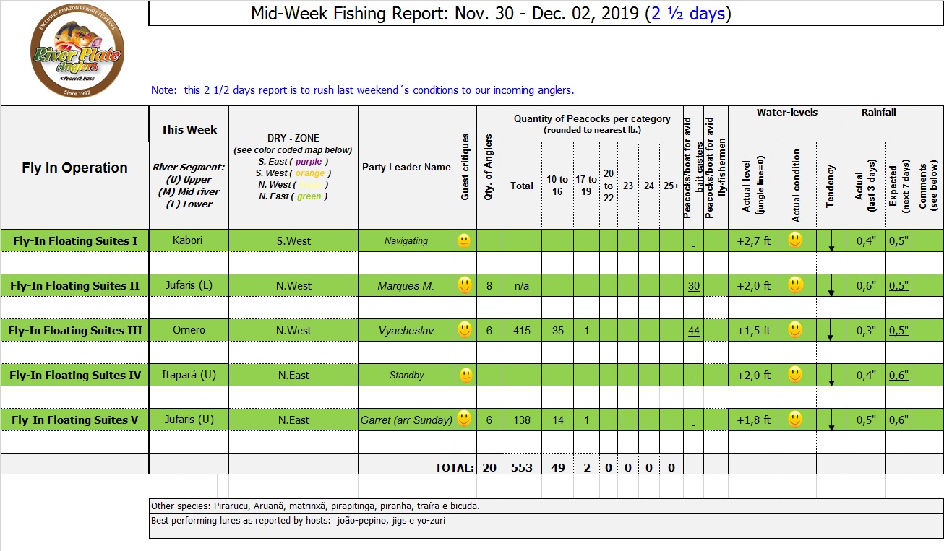
Task: Select actual condition smiley in Kabori row
Action: click(795, 241)
